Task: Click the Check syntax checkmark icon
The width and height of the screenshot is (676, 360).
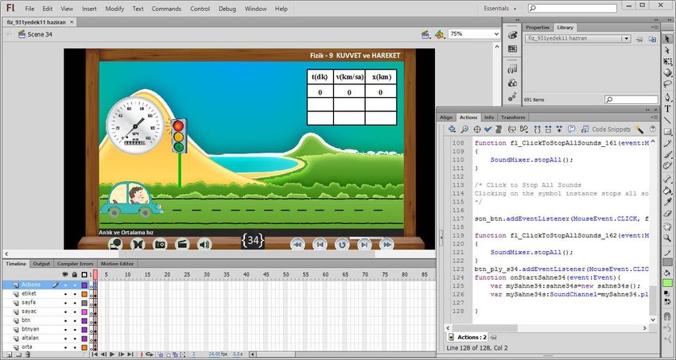Action: click(x=488, y=129)
